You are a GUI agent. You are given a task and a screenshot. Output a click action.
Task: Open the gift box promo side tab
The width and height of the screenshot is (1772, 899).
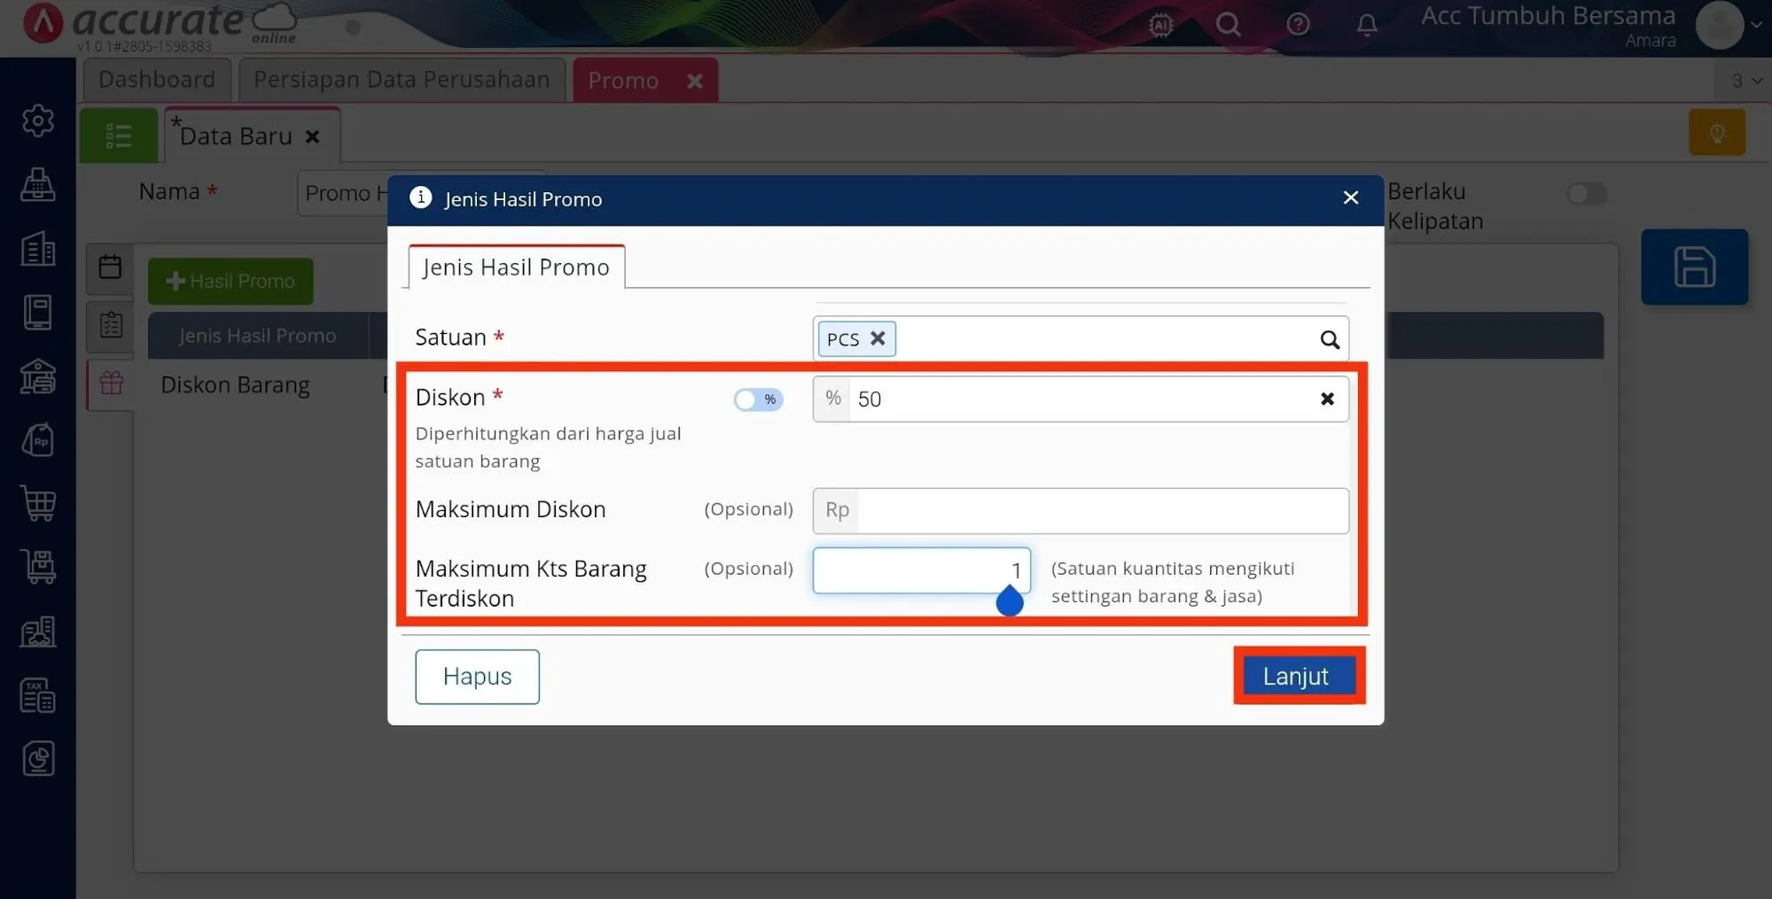pyautogui.click(x=111, y=384)
